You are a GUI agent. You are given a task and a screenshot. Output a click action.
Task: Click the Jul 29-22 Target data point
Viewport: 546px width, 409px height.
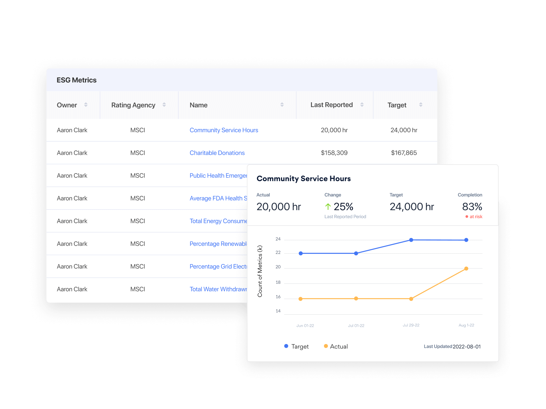[411, 240]
